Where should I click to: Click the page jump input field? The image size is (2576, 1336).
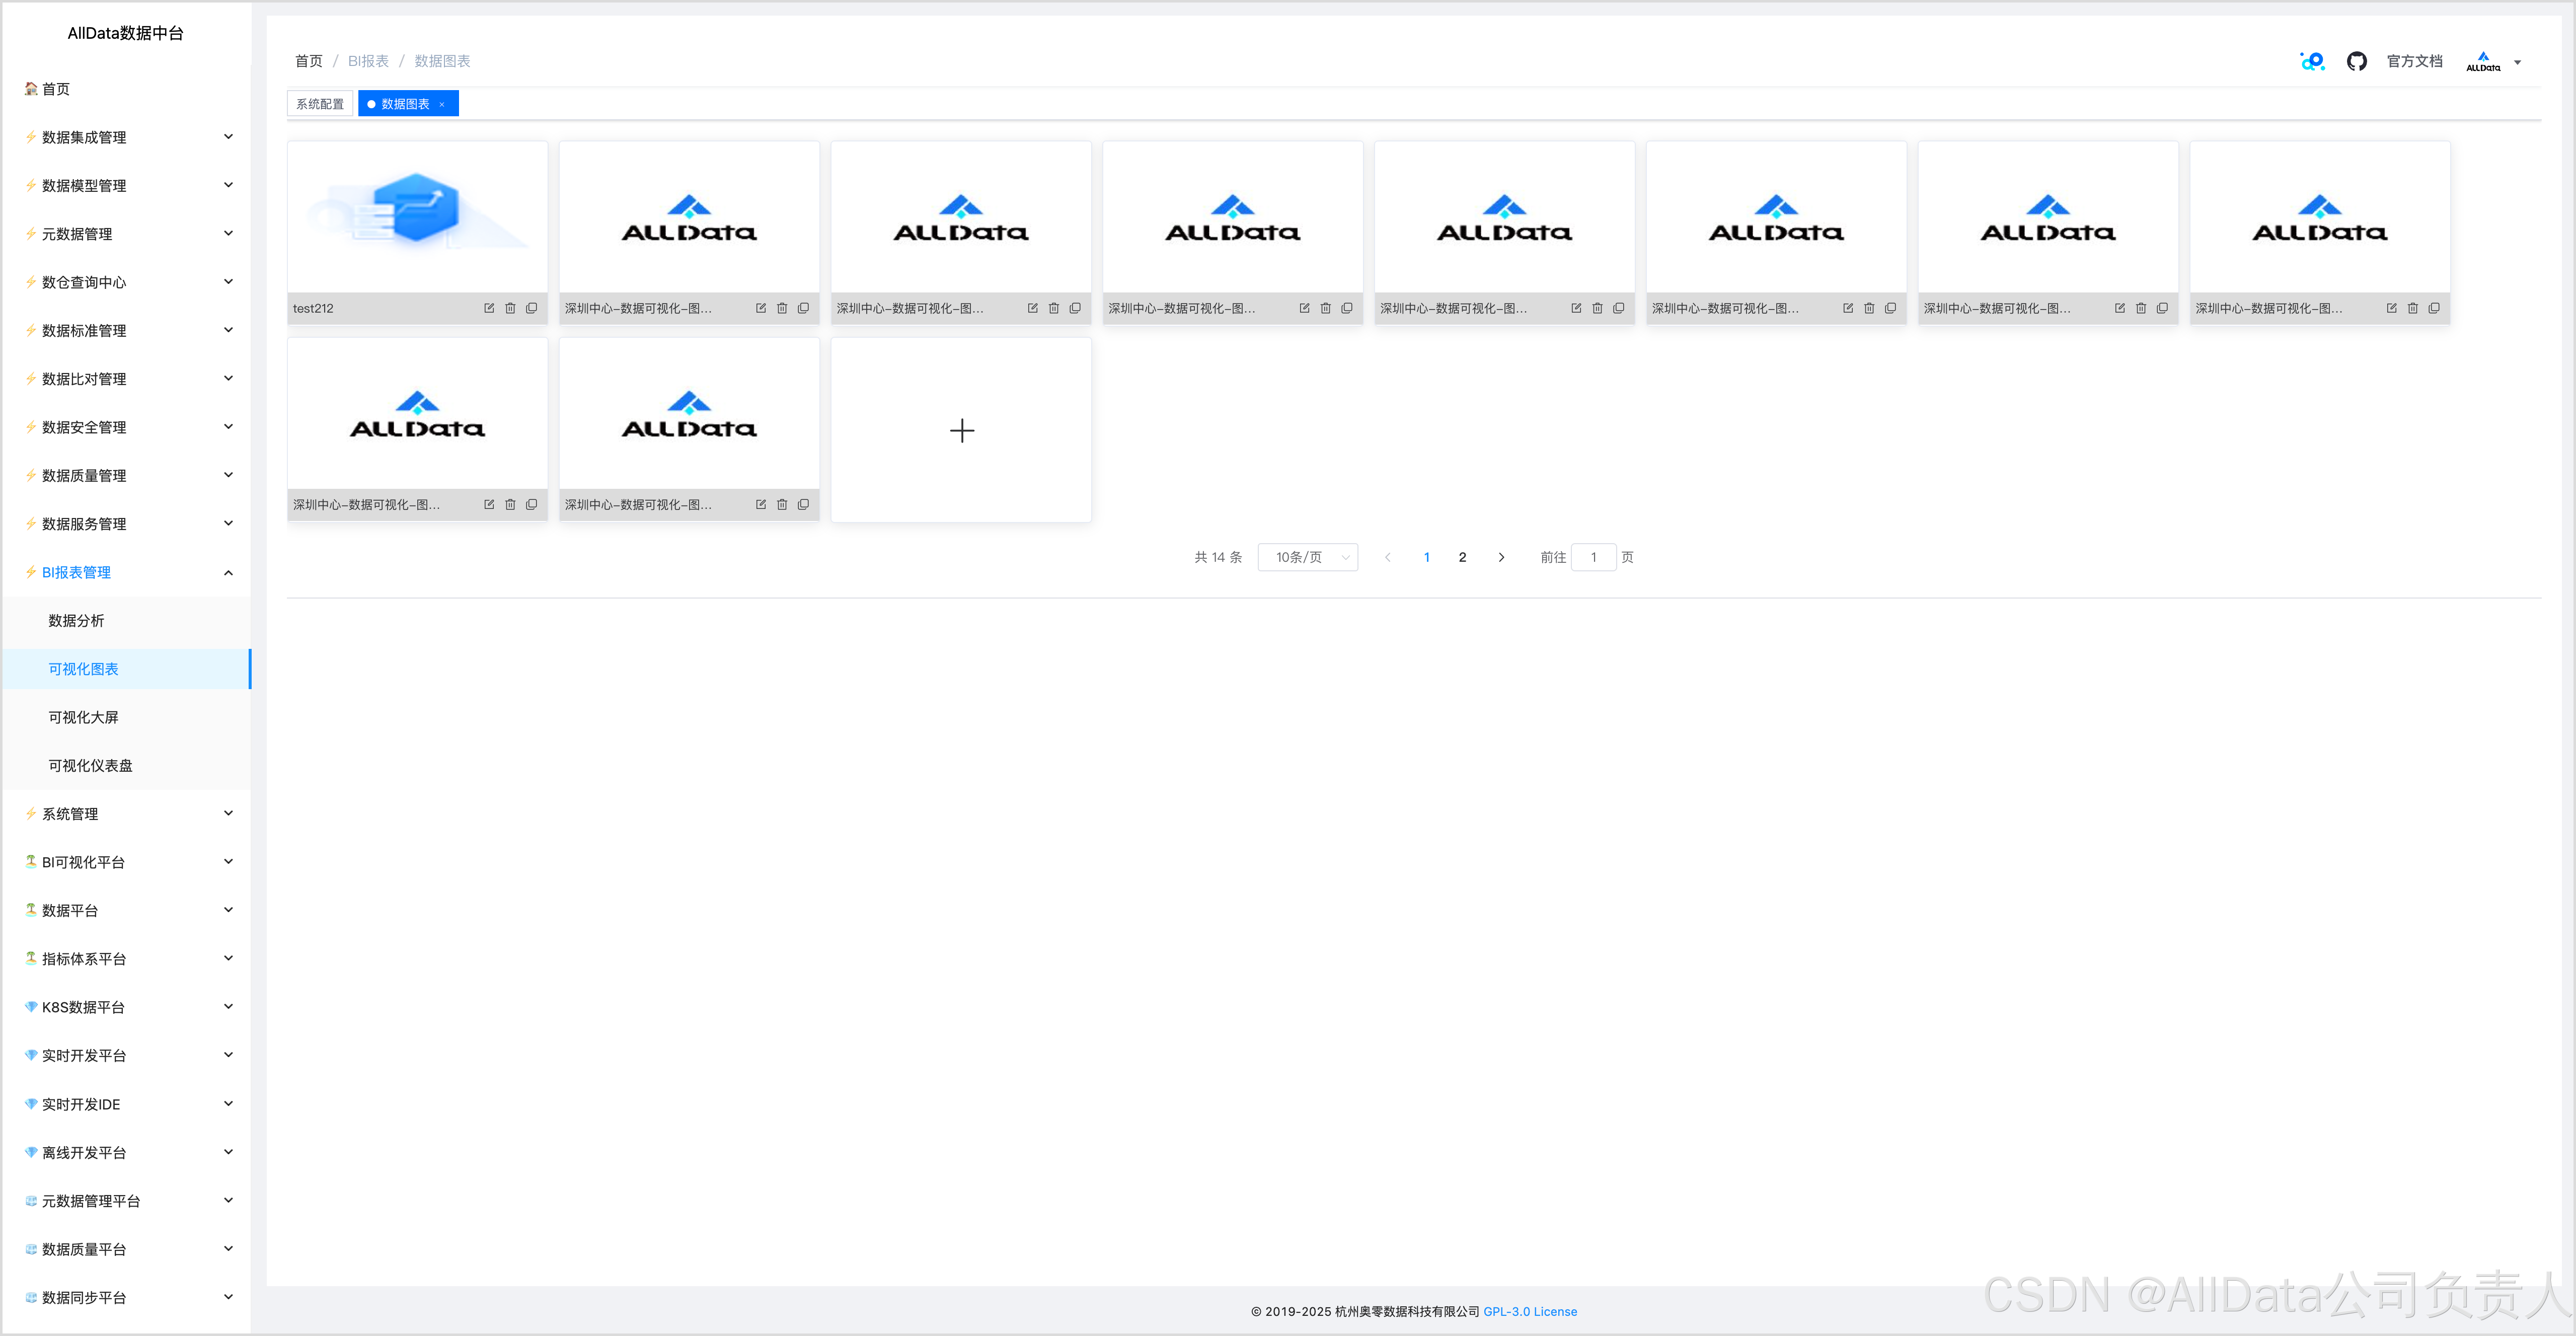tap(1593, 557)
